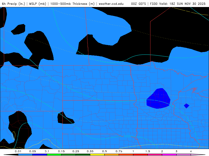
Task: Click the '1020' isobar contour label
Action: click(x=127, y=136)
